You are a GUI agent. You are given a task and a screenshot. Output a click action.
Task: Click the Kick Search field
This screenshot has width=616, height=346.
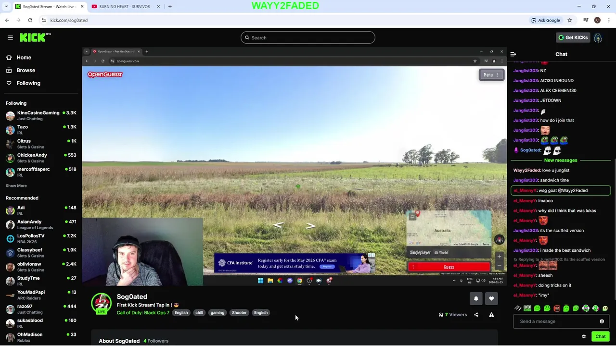pyautogui.click(x=308, y=37)
